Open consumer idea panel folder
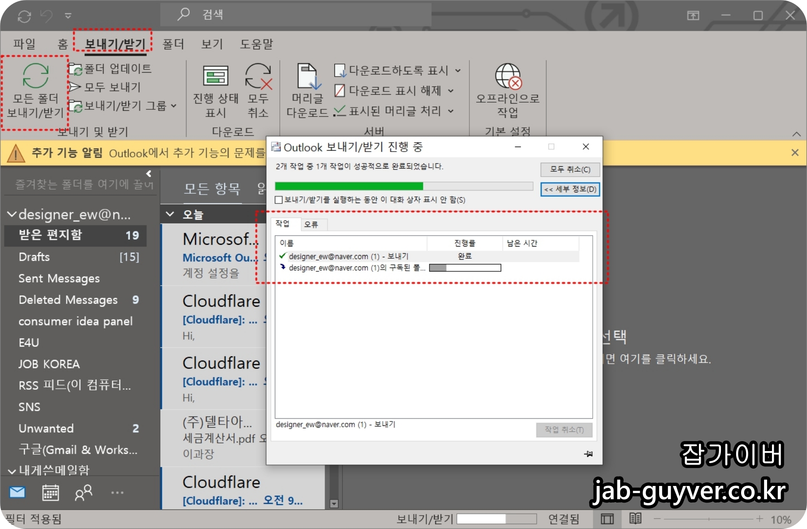This screenshot has height=529, width=807. click(x=76, y=321)
